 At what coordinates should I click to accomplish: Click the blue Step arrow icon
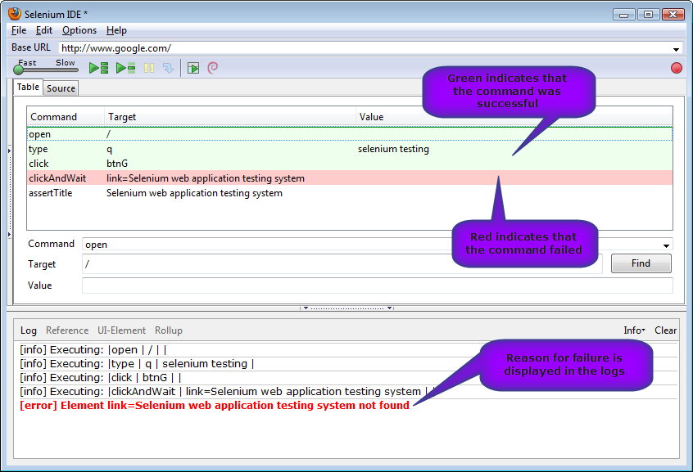click(x=168, y=68)
